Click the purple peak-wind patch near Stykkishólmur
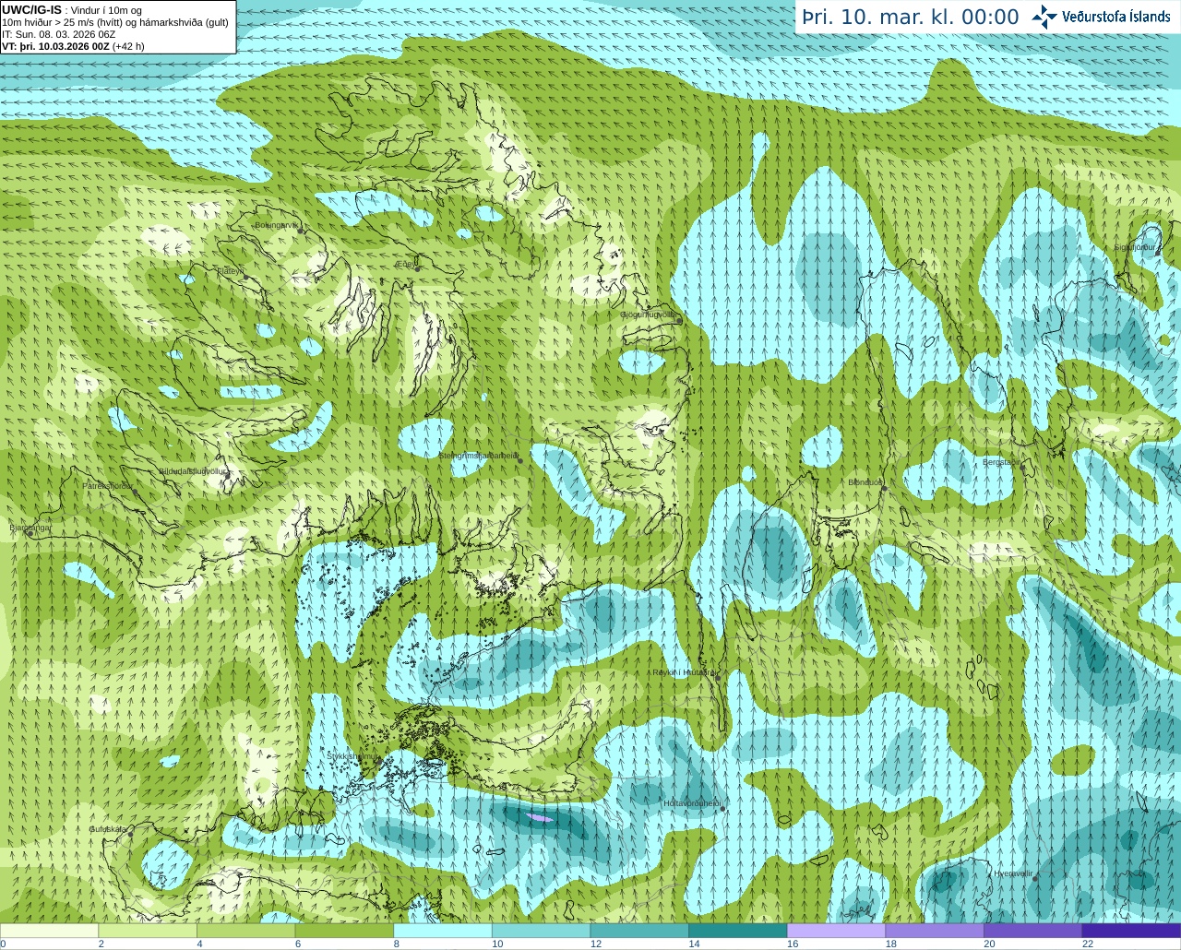The image size is (1181, 950). 539,817
